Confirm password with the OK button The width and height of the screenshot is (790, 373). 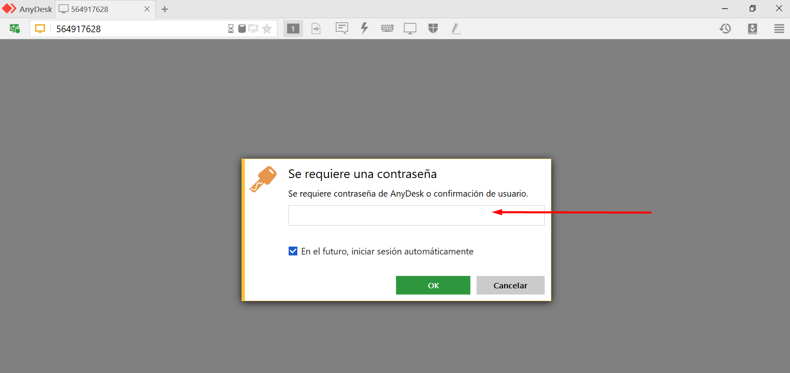coord(433,285)
